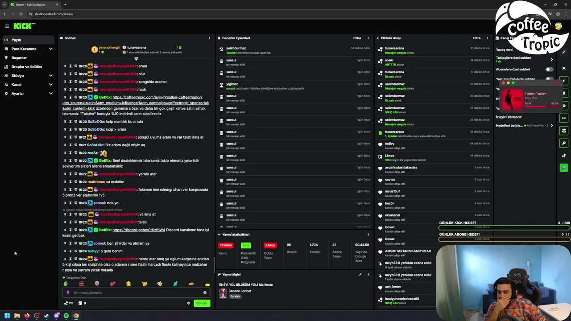This screenshot has height=321, width=571.
Task: Go to Yayın in the sidebar
Action: tap(29, 40)
